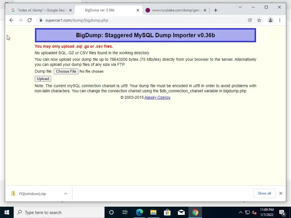Minimize the Chrome window
This screenshot has width=291, height=218.
point(253,7)
